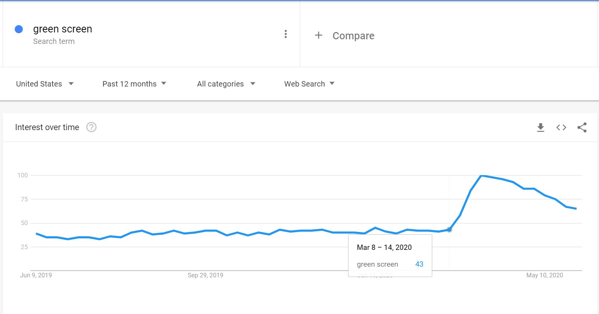
Task: Open the embed code icon
Action: 561,127
